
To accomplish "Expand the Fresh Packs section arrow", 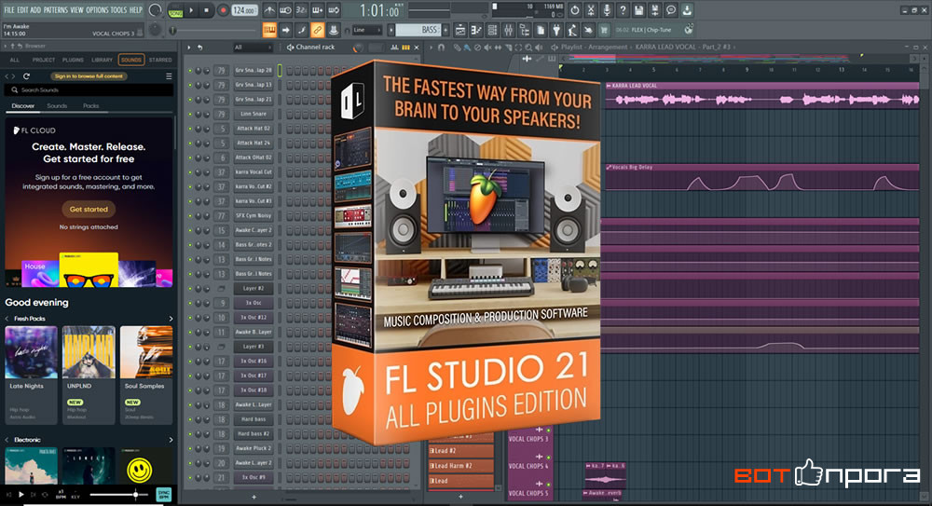I will [x=171, y=319].
